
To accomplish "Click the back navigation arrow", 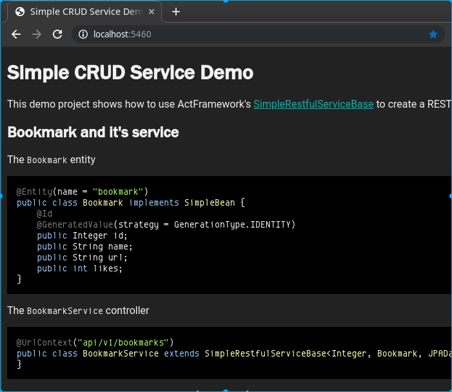I will (16, 34).
